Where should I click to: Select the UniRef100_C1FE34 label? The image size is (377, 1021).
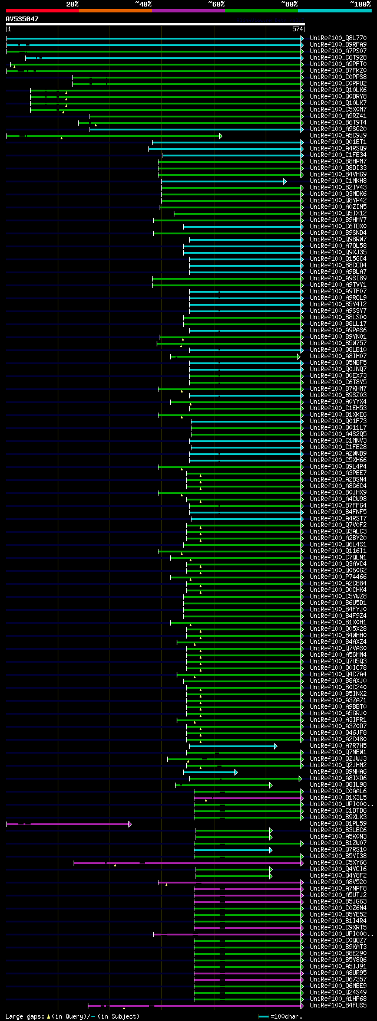click(x=338, y=155)
